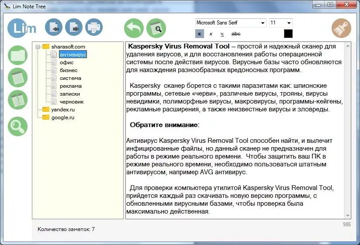This screenshot has height=245, width=360.
Task: Collapse the sharasoft.com tree node
Action: (38, 47)
